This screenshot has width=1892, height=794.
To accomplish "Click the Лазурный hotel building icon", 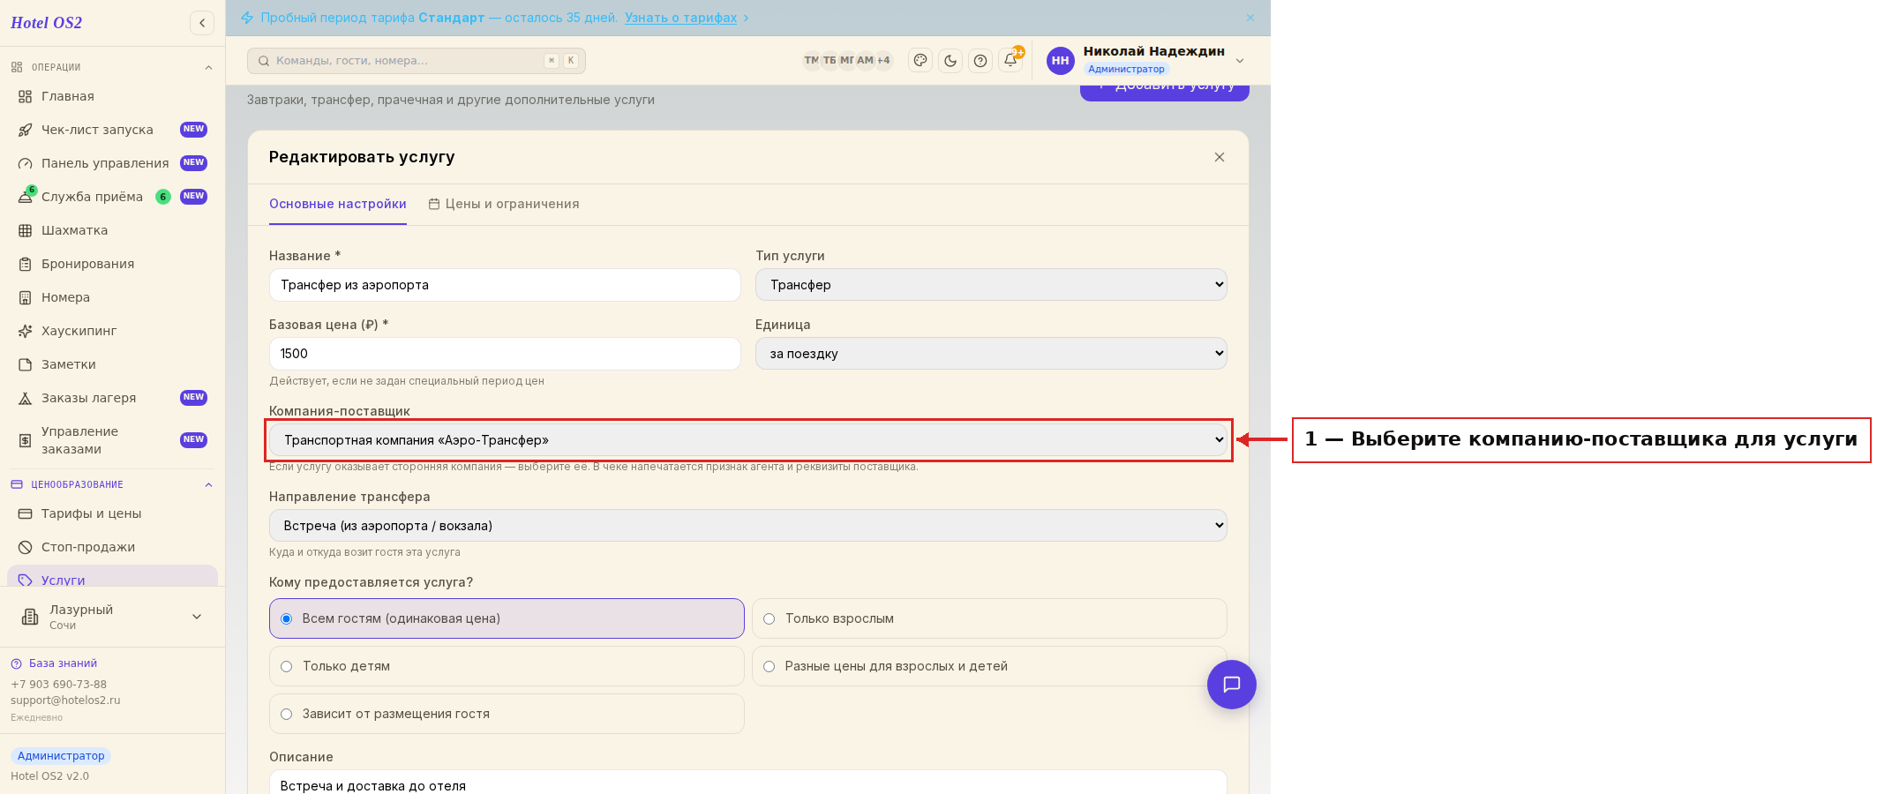I will [x=30, y=617].
